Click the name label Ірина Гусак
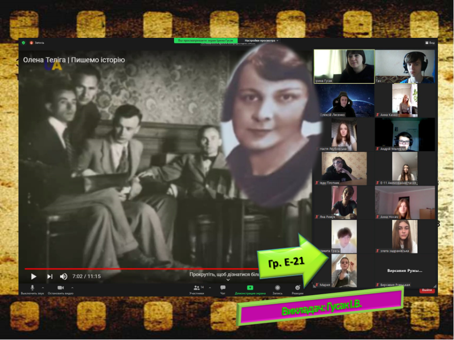This screenshot has height=340, width=454. [x=324, y=81]
